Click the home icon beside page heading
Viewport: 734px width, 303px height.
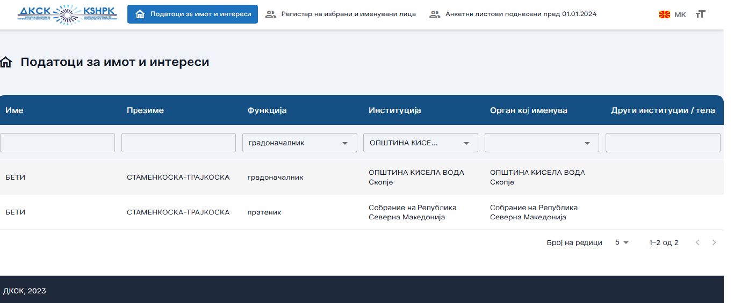pyautogui.click(x=6, y=62)
